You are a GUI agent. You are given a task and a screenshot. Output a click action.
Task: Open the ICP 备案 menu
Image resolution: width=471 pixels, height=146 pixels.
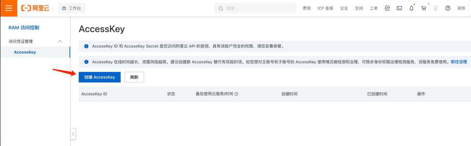click(325, 8)
